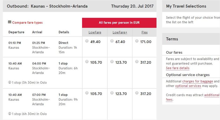The image size is (220, 120).
Task: Open the charges for baggage link
Action: 197,81
